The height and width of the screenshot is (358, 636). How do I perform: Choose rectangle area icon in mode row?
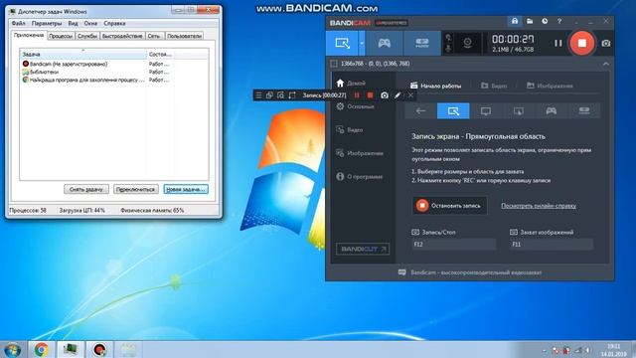point(453,110)
